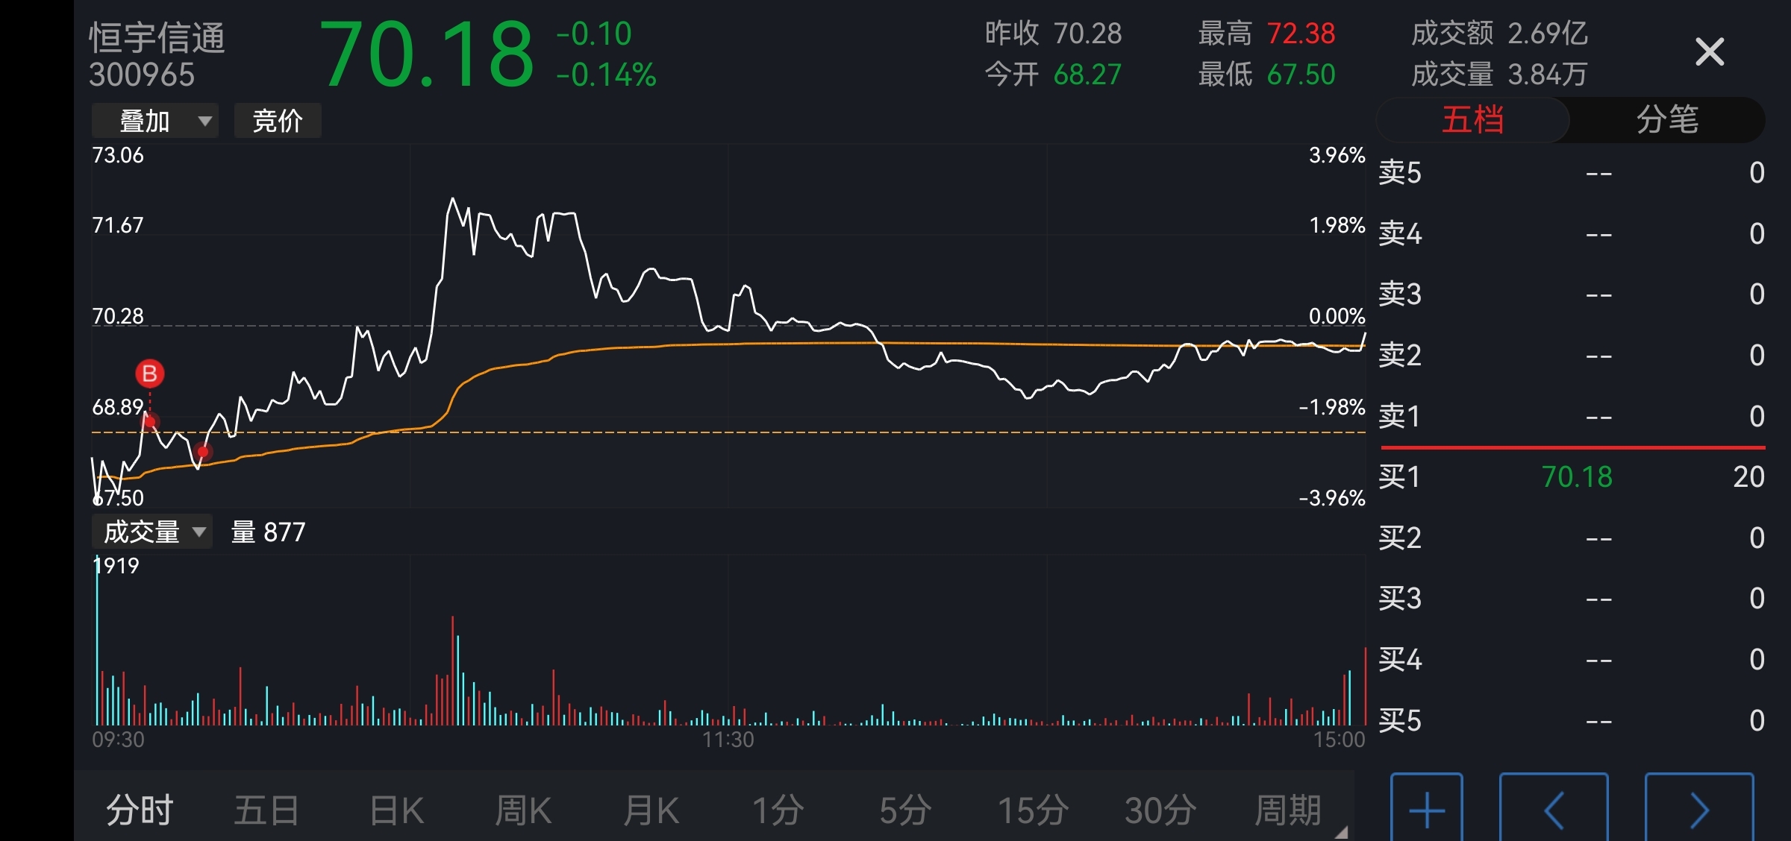This screenshot has height=841, width=1791.
Task: Open the 周期 period selector
Action: coord(1287,810)
